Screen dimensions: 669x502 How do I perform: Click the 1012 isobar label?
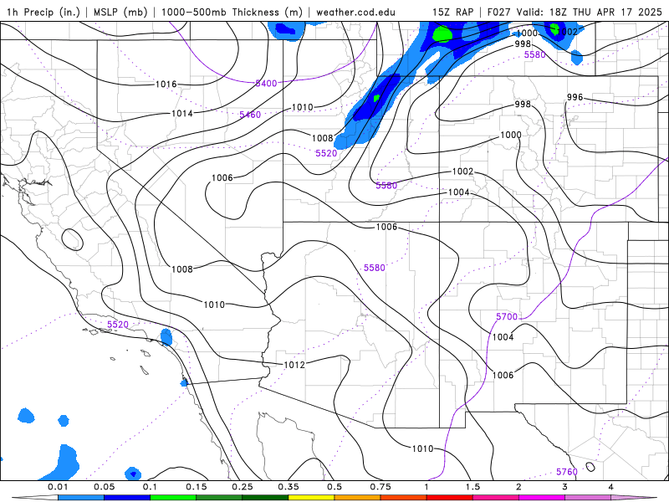coord(294,365)
